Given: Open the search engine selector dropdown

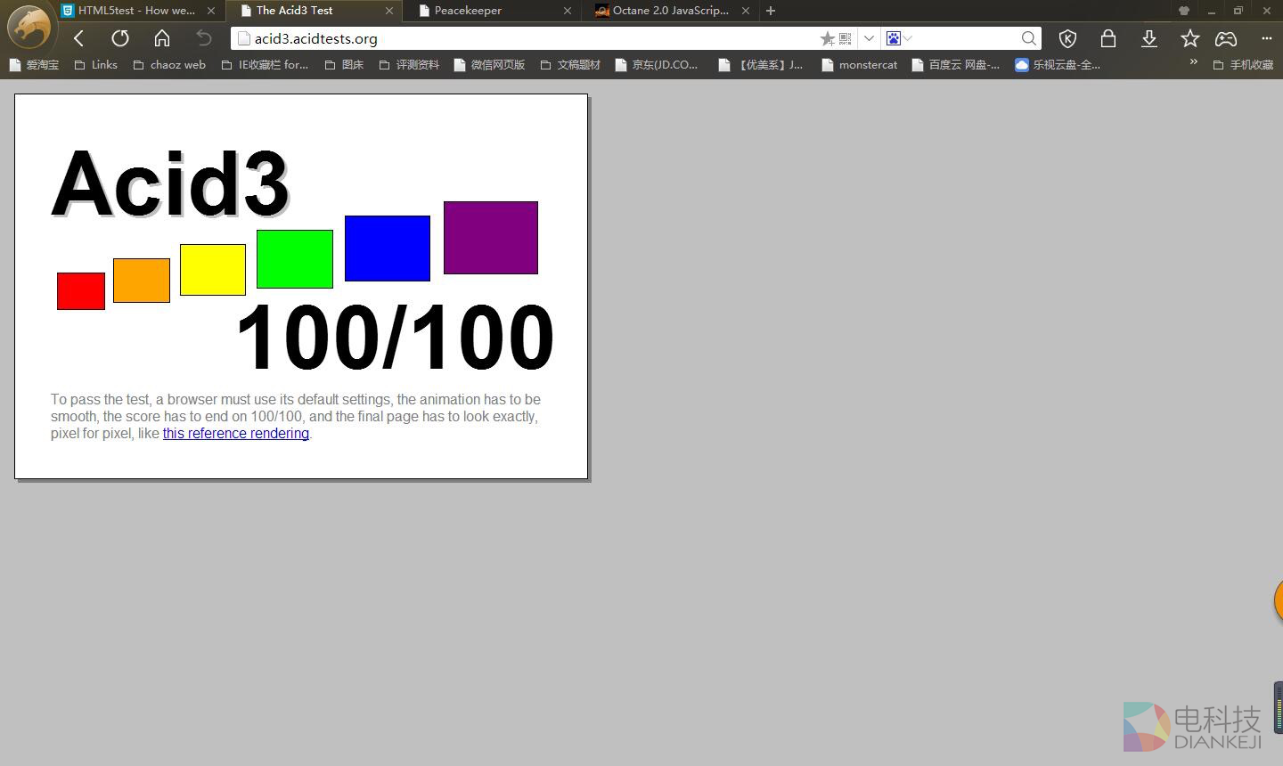Looking at the screenshot, I should tap(898, 38).
